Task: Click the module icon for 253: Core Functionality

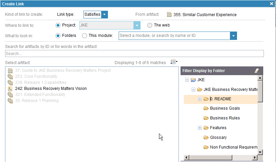Action: 10,76
